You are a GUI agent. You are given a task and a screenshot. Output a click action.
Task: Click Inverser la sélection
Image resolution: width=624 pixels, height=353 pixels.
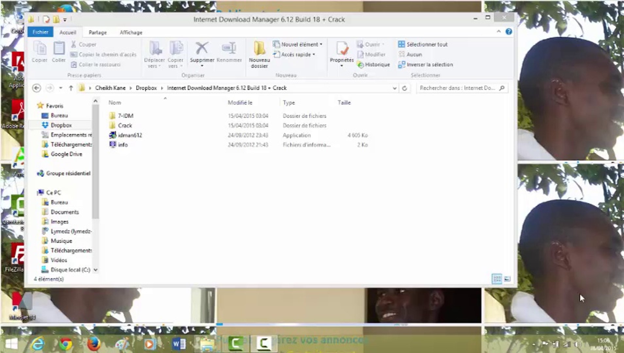425,65
